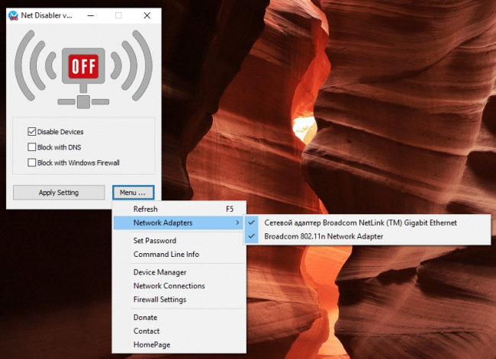Open Firewall Settings from the menu
The width and height of the screenshot is (496, 359).
pyautogui.click(x=179, y=300)
